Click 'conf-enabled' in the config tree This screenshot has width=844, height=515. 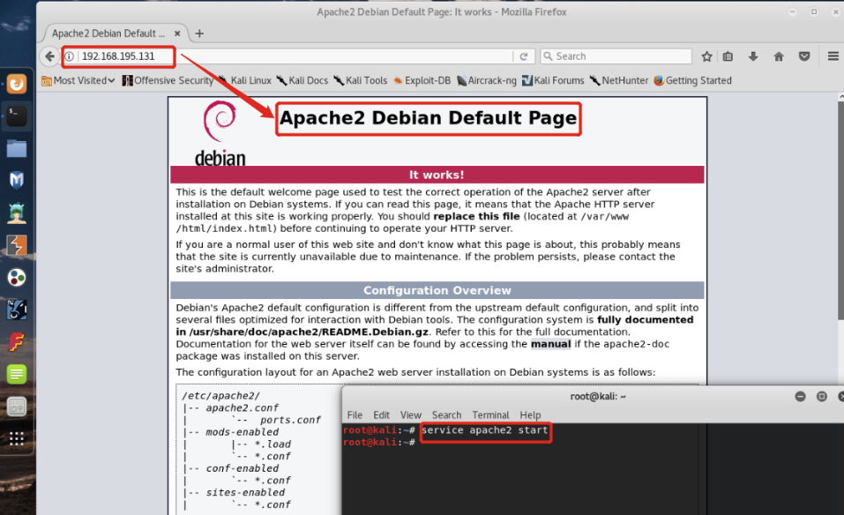coord(243,469)
